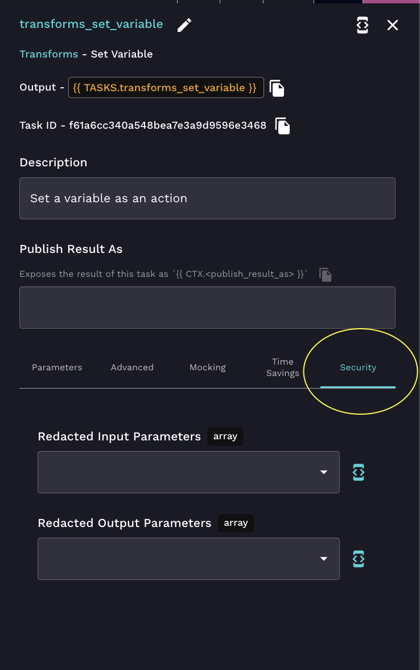The width and height of the screenshot is (420, 670).
Task: Toggle code mode for Redacted Input Parameters
Action: [x=359, y=472]
